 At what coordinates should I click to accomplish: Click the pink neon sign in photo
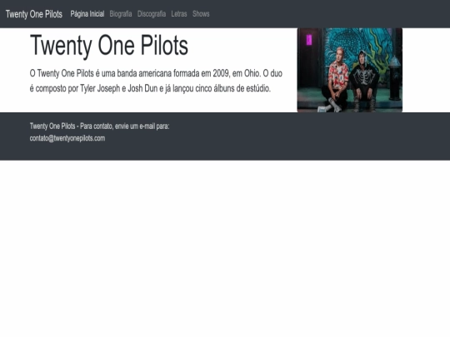[309, 40]
